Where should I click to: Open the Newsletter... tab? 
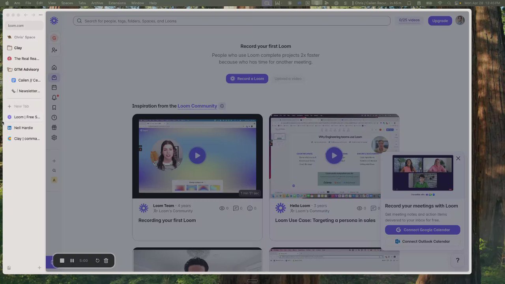[26, 91]
